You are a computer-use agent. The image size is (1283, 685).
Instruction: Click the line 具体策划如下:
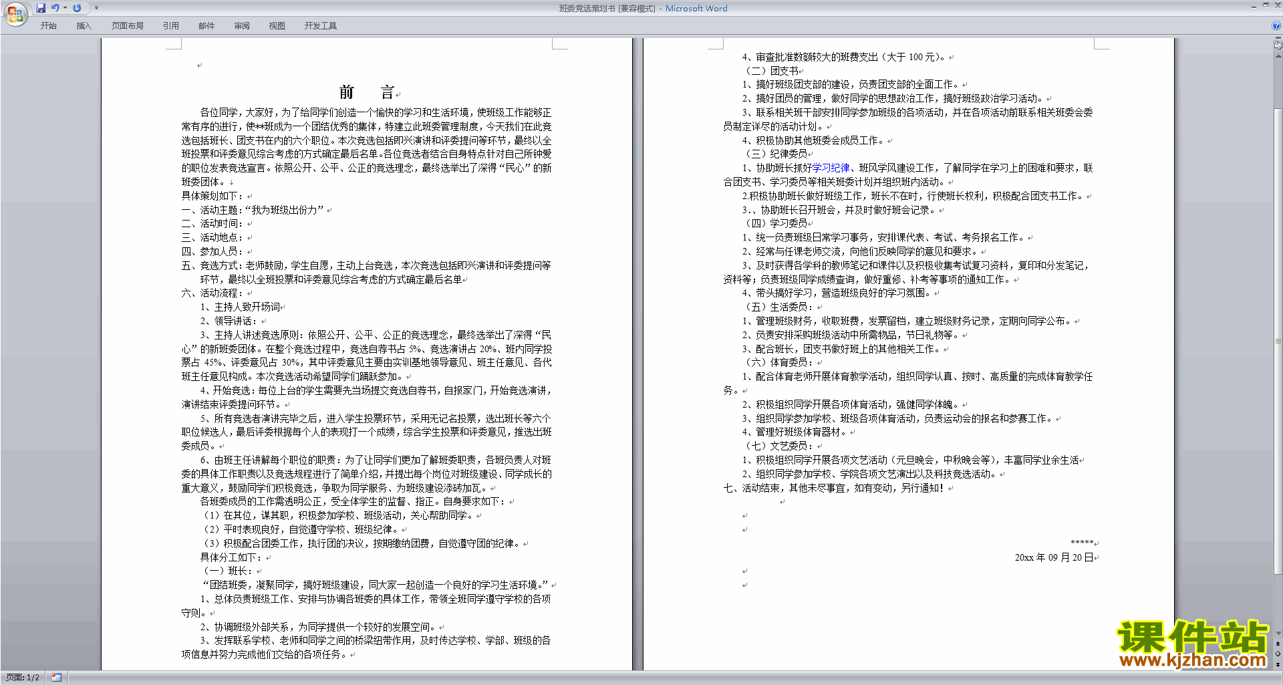(x=212, y=196)
